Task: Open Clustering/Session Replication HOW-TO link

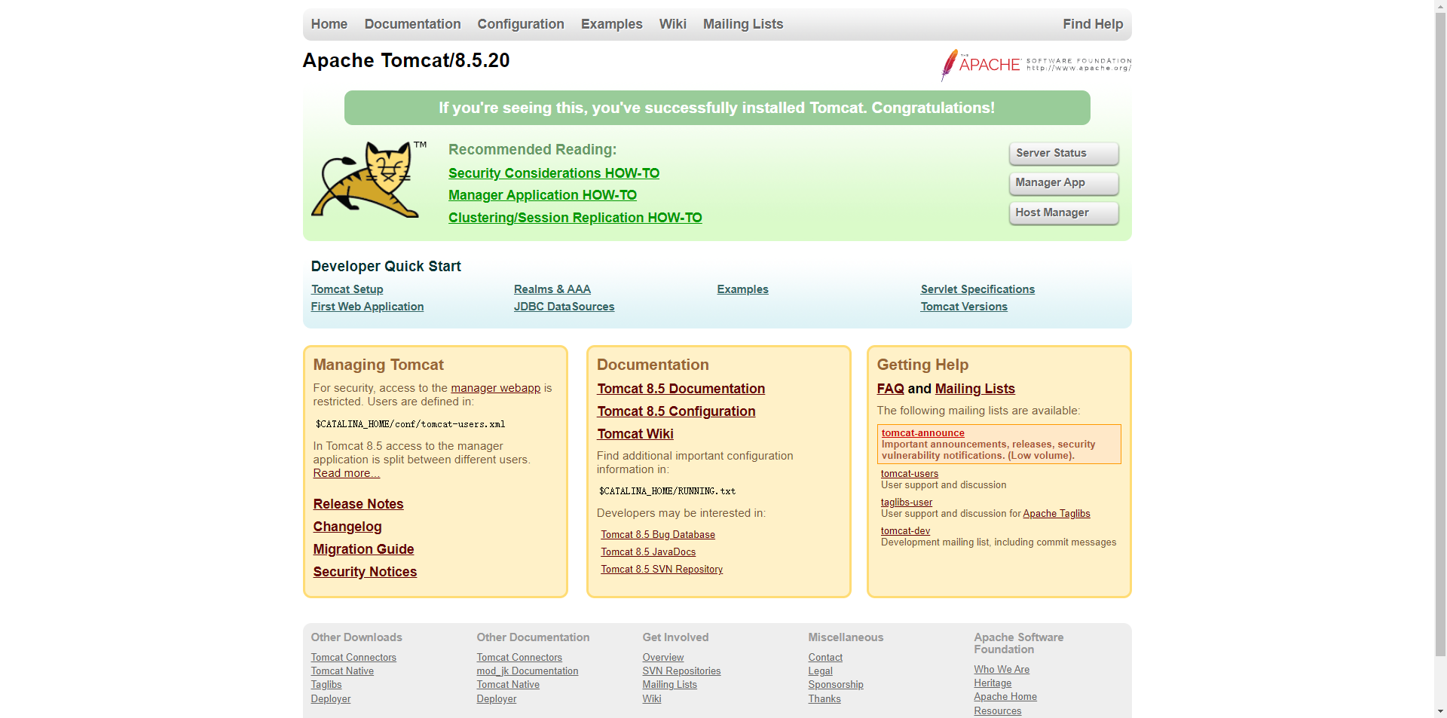Action: tap(575, 218)
